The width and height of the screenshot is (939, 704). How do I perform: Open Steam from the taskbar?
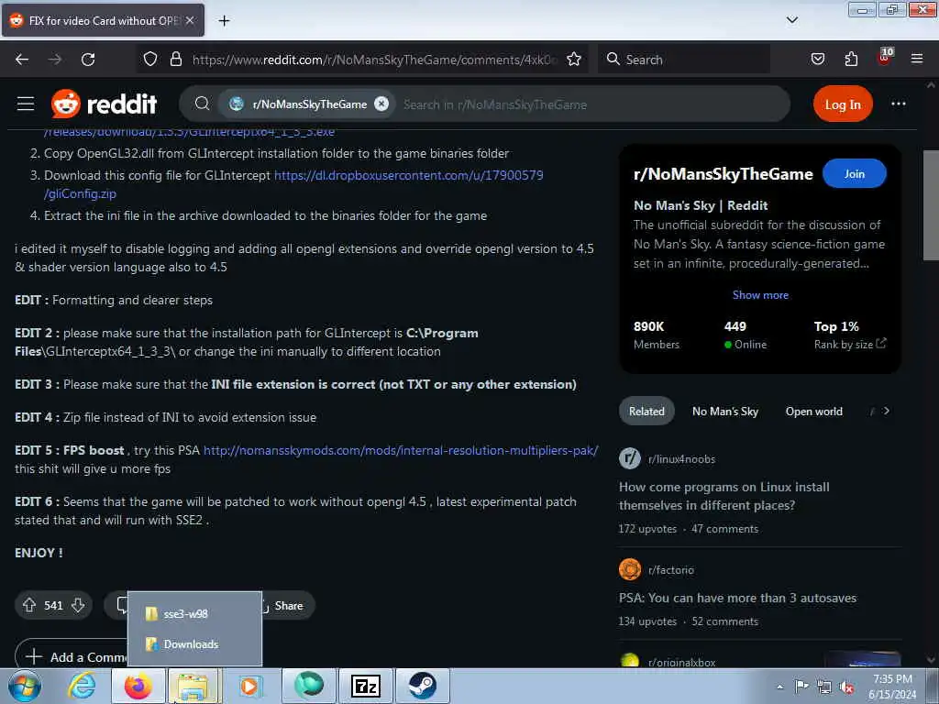coord(423,686)
